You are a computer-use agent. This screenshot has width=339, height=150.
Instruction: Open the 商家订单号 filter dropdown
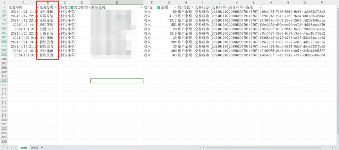click(x=244, y=7)
